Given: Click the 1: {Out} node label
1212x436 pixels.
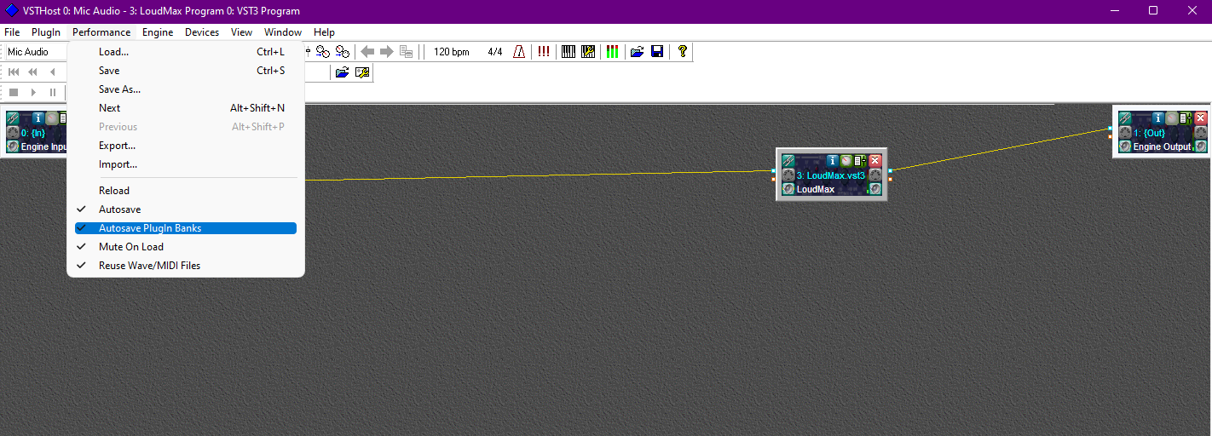Looking at the screenshot, I should tap(1149, 133).
